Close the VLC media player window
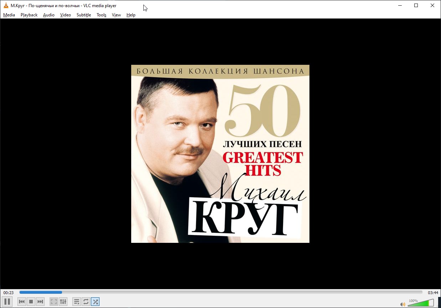The image size is (441, 308). coord(432,5)
